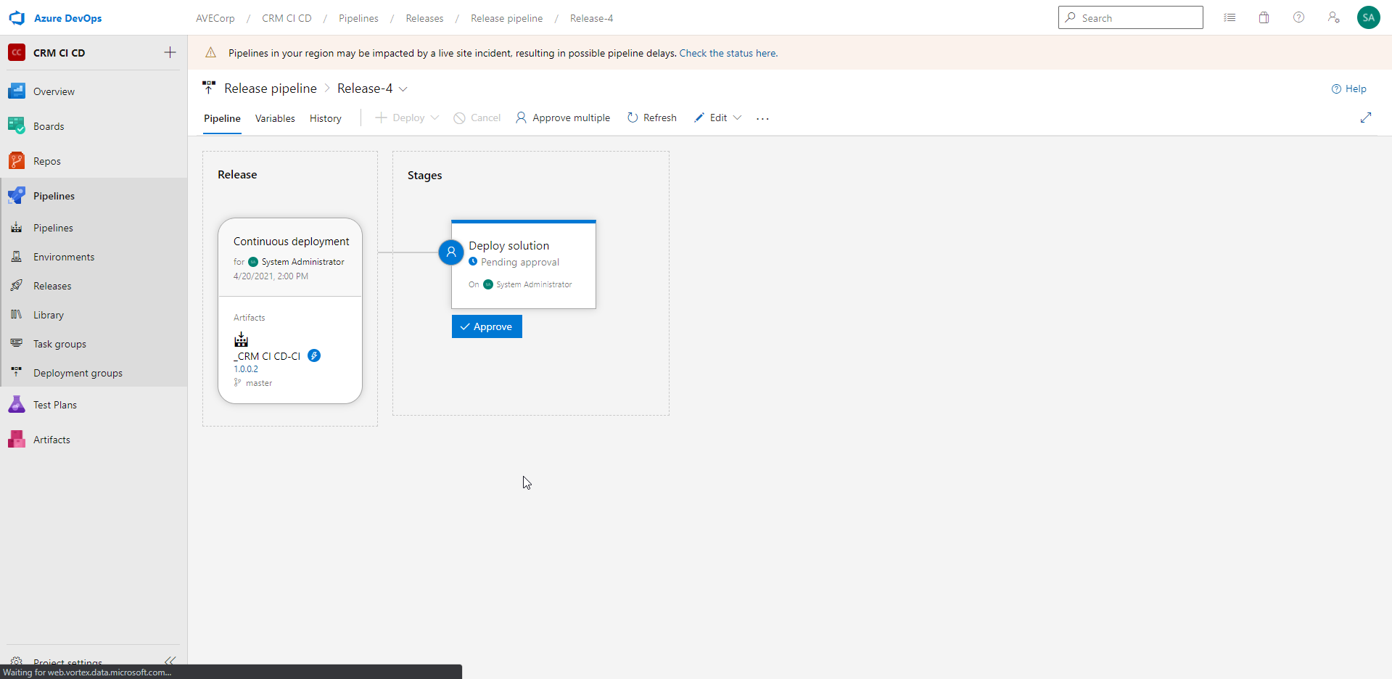The height and width of the screenshot is (679, 1392).
Task: Click the Approve button under Deploy solution
Action: pyautogui.click(x=487, y=326)
